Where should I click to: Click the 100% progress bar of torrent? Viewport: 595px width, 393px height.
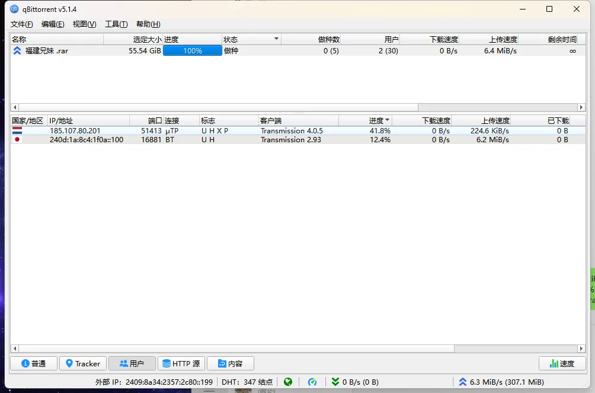pos(192,51)
